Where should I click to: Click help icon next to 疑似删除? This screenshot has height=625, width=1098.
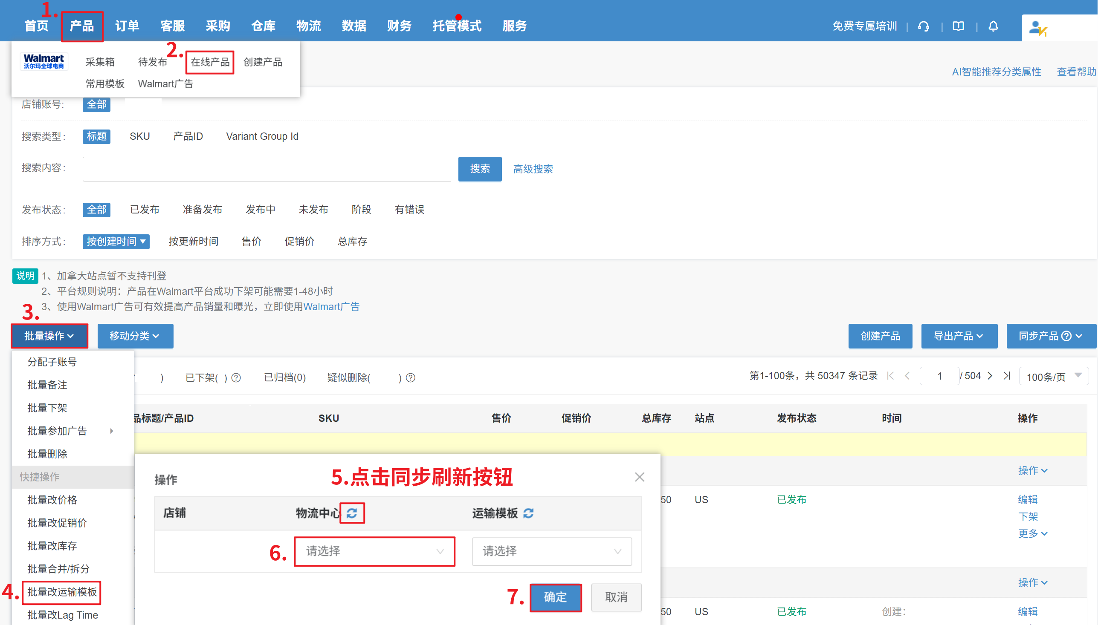point(411,378)
